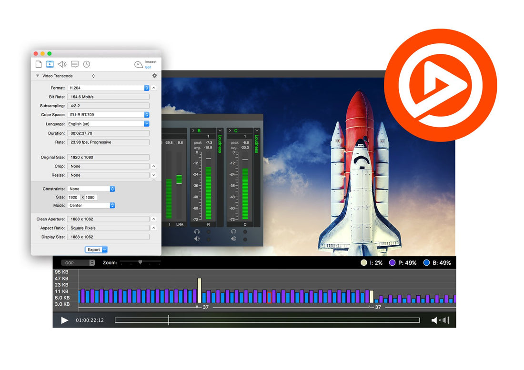The height and width of the screenshot is (370, 524).
Task: Open the Timecode clock tab
Action: pos(87,64)
